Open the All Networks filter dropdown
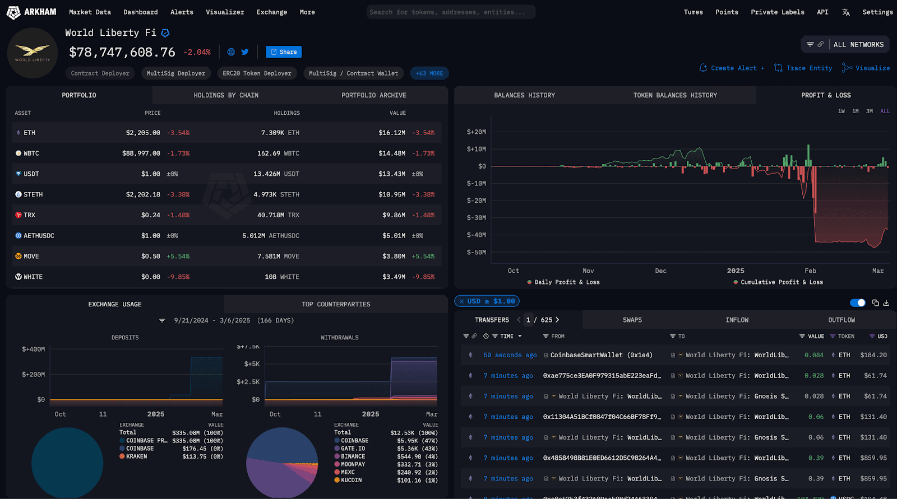The image size is (897, 499). (845, 45)
